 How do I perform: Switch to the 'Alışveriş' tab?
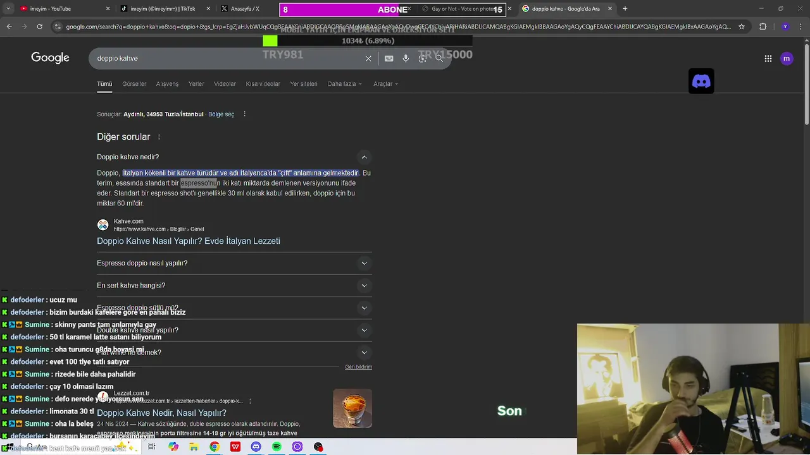pos(167,84)
